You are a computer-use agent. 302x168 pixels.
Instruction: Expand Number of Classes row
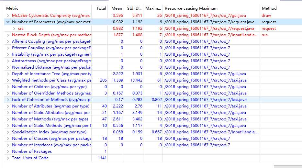pyautogui.click(x=8, y=139)
